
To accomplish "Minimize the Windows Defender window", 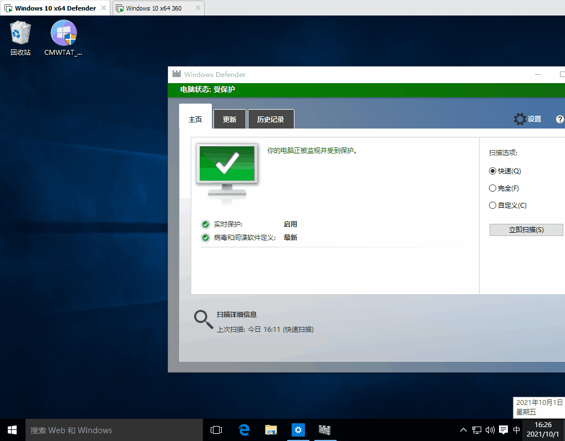I will coord(538,75).
